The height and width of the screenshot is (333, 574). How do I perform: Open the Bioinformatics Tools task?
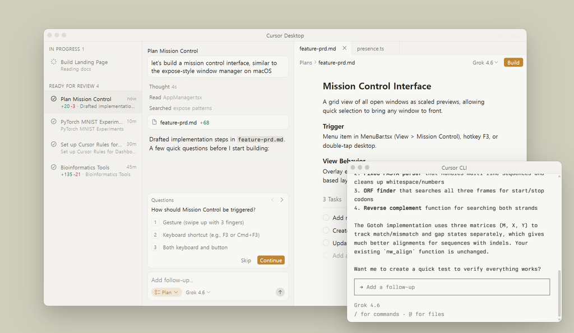click(x=93, y=170)
